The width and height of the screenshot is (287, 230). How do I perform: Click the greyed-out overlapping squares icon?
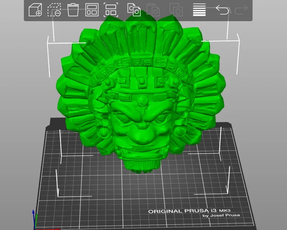[x=176, y=10]
